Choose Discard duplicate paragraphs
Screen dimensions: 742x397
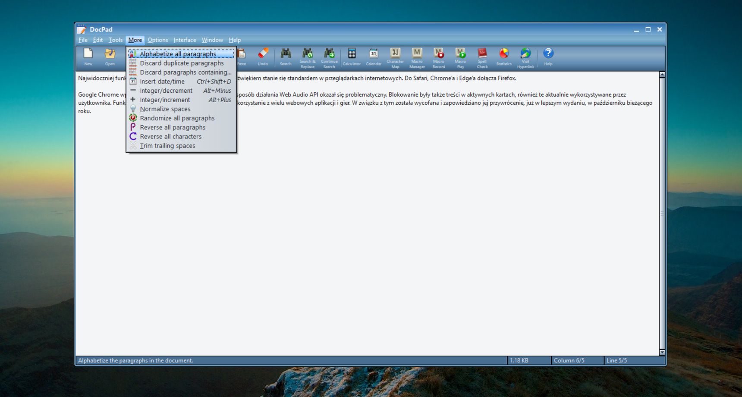(x=181, y=63)
